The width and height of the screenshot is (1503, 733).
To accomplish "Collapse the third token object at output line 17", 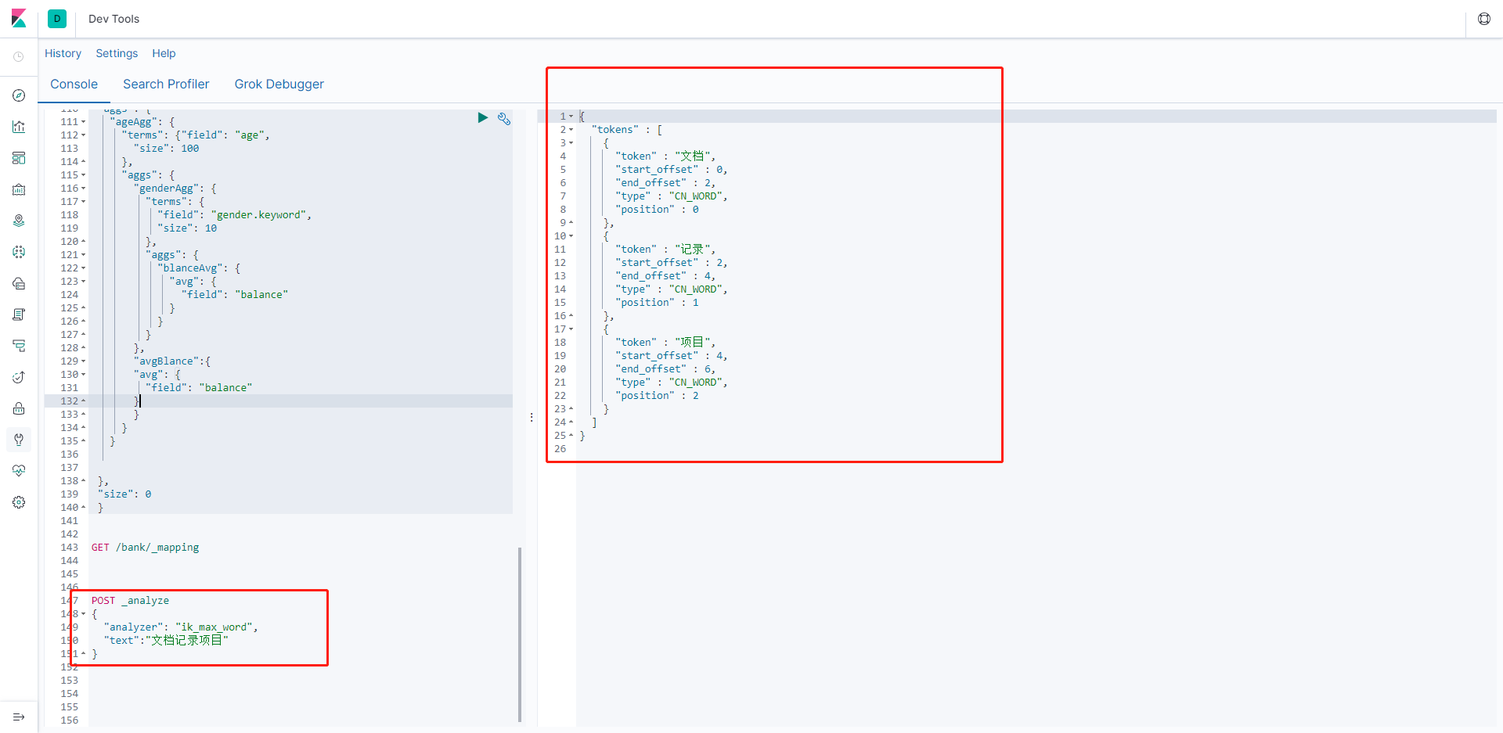I will pos(571,329).
